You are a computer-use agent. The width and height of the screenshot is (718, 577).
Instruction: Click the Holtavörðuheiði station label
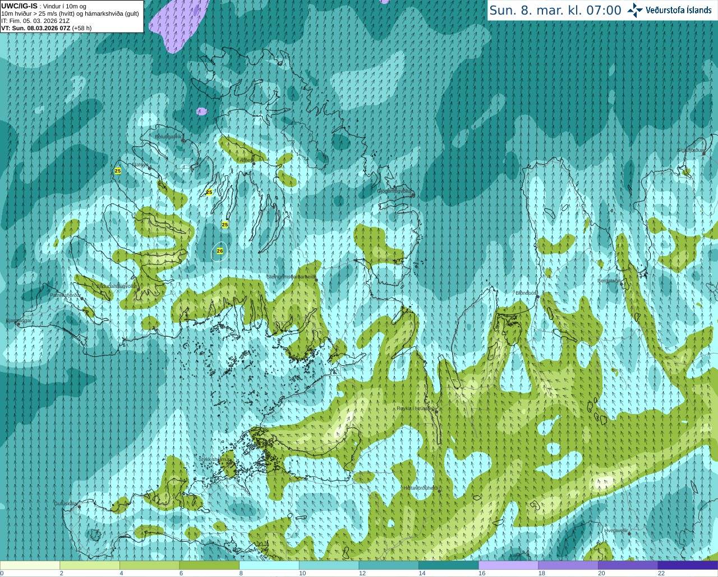pyautogui.click(x=421, y=488)
